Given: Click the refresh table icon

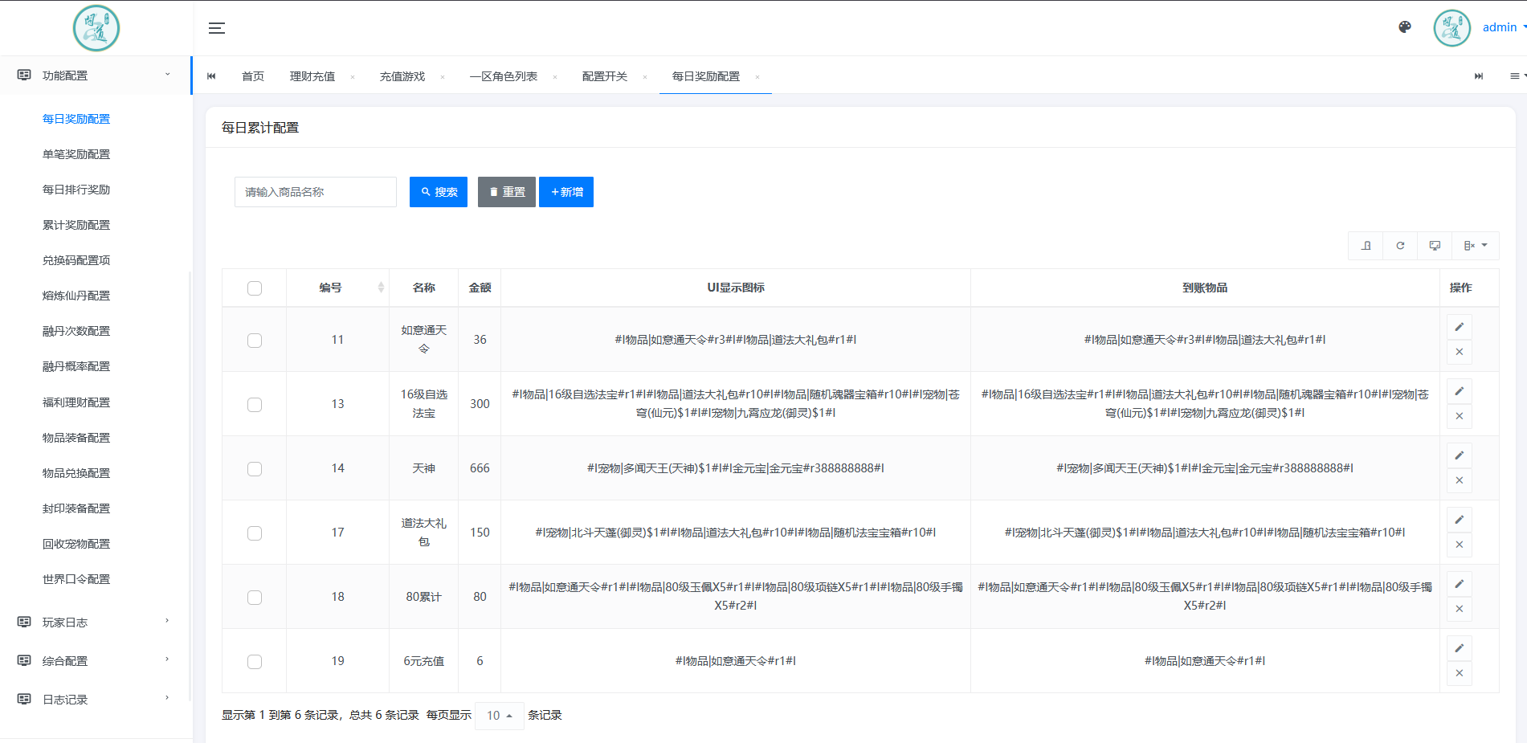Looking at the screenshot, I should pyautogui.click(x=1400, y=245).
